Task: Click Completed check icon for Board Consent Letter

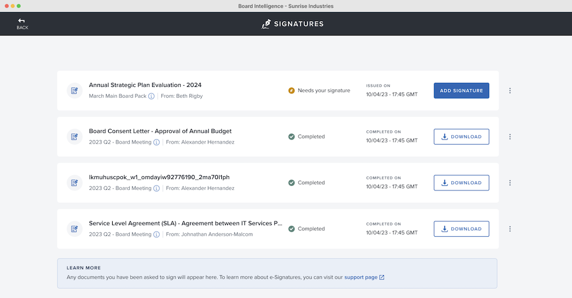Action: pos(292,137)
